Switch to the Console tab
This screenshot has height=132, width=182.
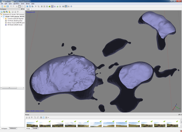pos(35,128)
